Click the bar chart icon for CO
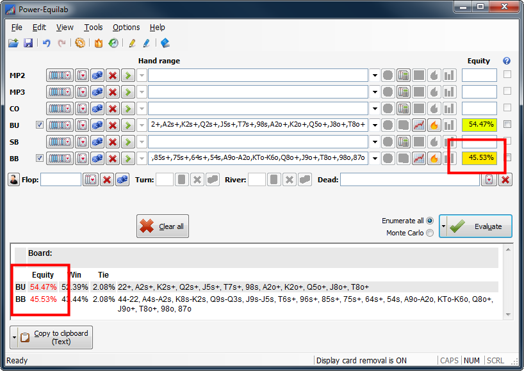The image size is (524, 371). point(450,109)
